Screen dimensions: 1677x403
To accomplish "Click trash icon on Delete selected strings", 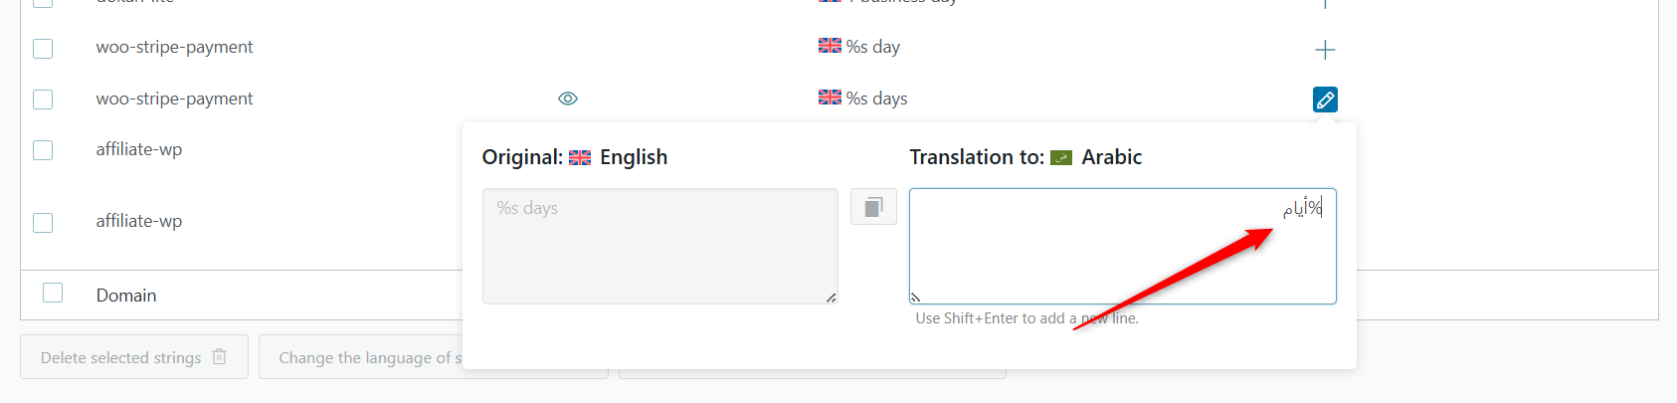I will point(219,356).
